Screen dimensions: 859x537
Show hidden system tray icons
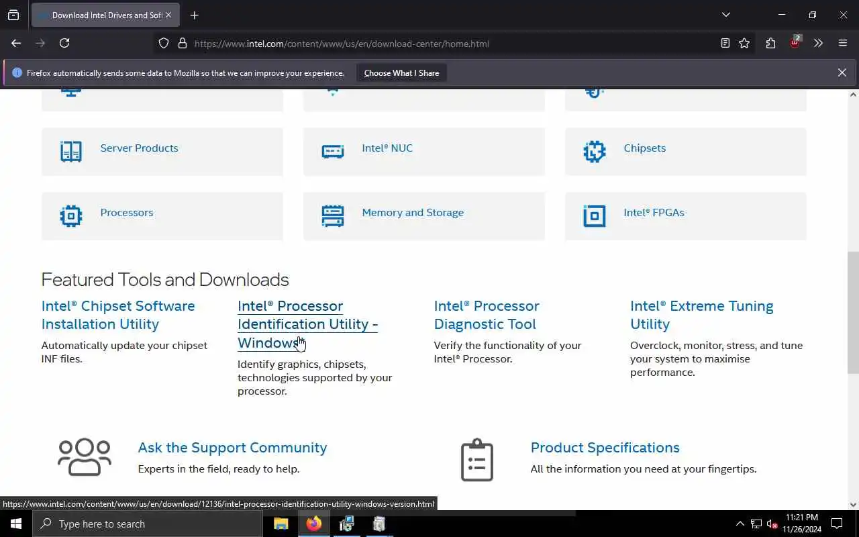tap(740, 524)
